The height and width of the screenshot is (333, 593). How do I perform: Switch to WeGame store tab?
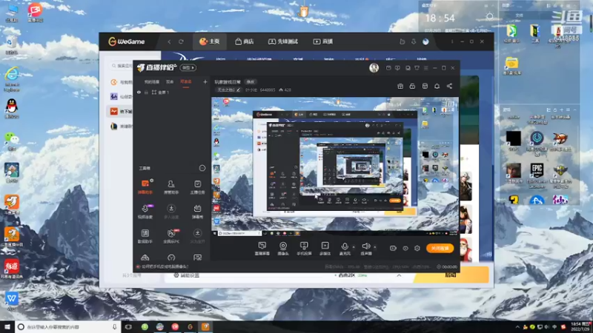(x=244, y=41)
